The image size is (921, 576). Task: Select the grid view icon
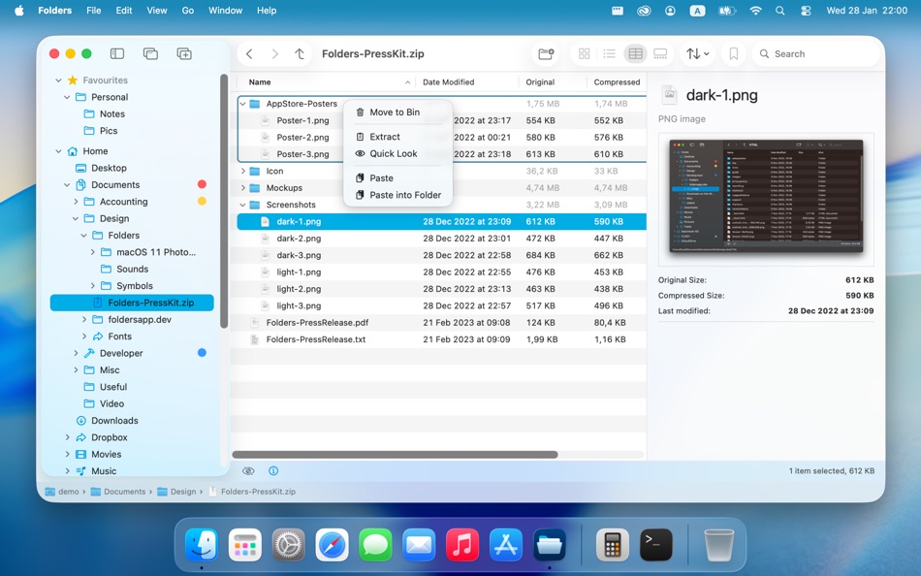(584, 53)
